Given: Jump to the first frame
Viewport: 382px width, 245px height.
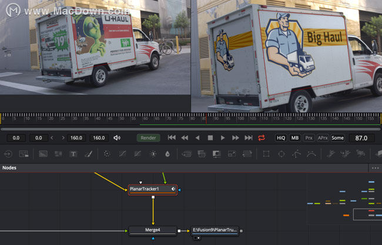Looking at the screenshot, I should [172, 138].
